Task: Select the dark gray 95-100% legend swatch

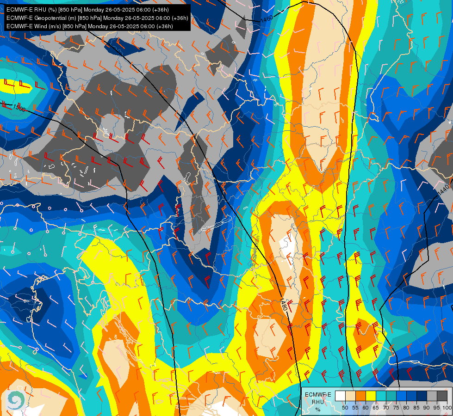Action: pos(442,396)
